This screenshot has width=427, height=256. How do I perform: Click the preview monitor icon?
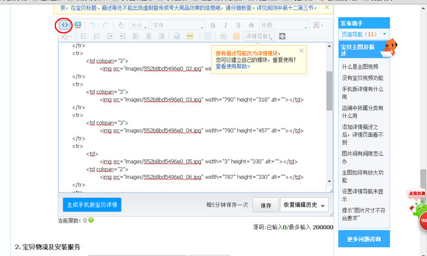pos(78,25)
